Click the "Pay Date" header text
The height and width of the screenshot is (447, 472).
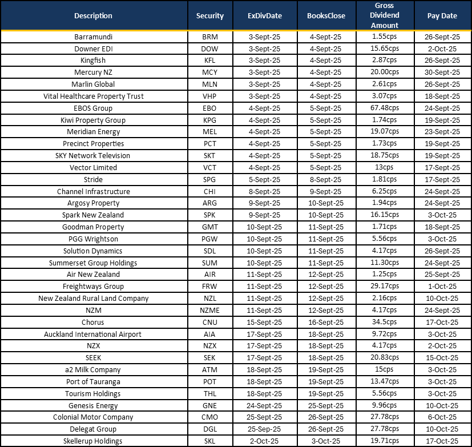(442, 16)
